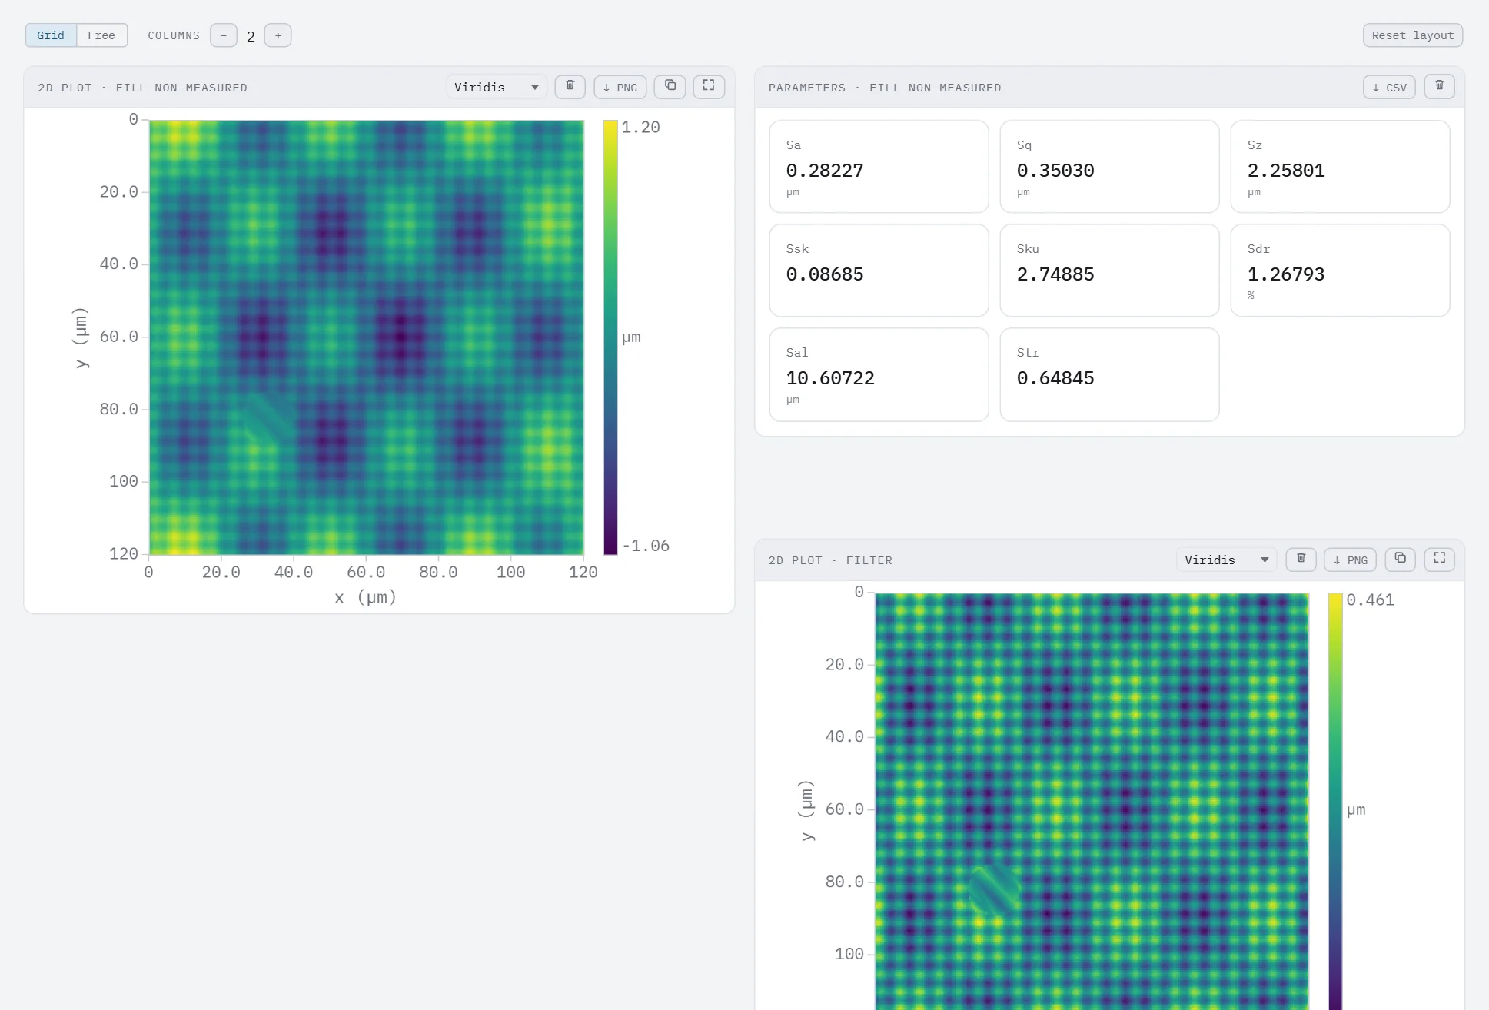
Task: Click the '2D PLOT · FILTER' panel title
Action: click(830, 560)
